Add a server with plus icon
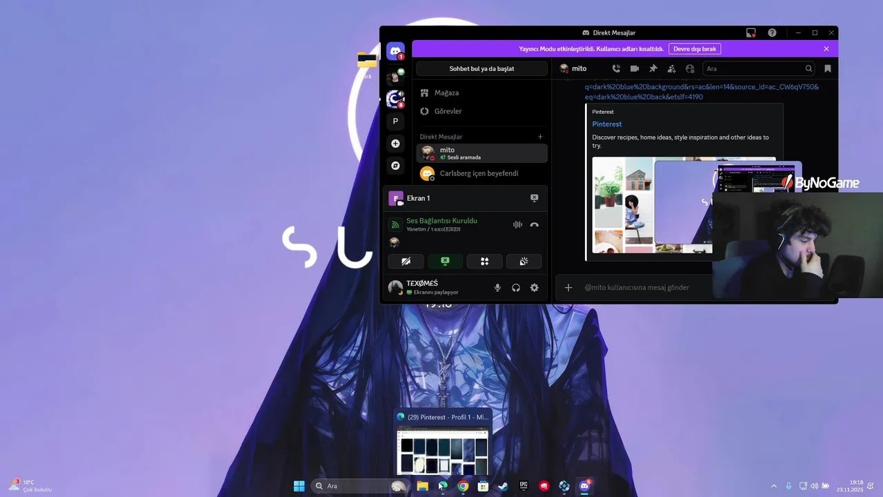Viewport: 883px width, 497px height. point(395,144)
